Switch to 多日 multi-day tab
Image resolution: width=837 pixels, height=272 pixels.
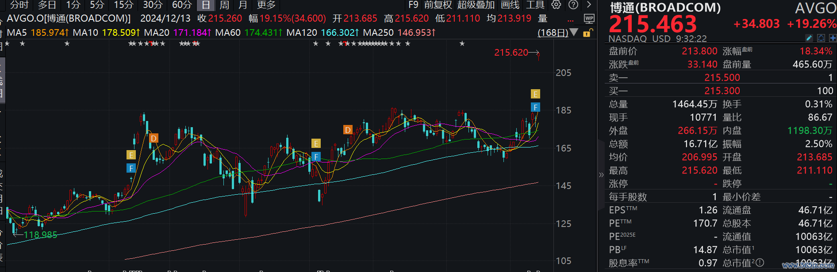tap(47, 5)
